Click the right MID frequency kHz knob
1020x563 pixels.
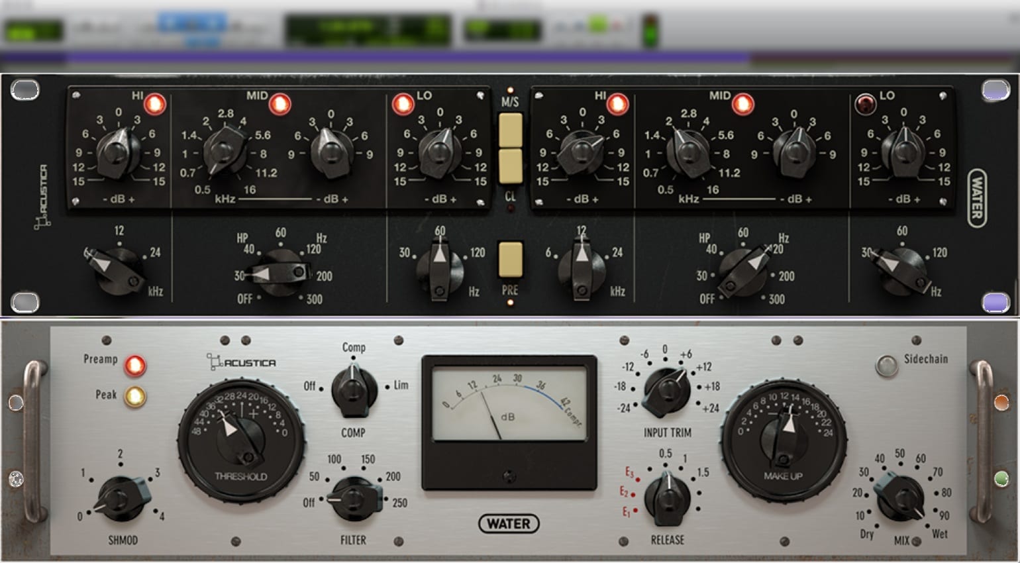click(688, 152)
